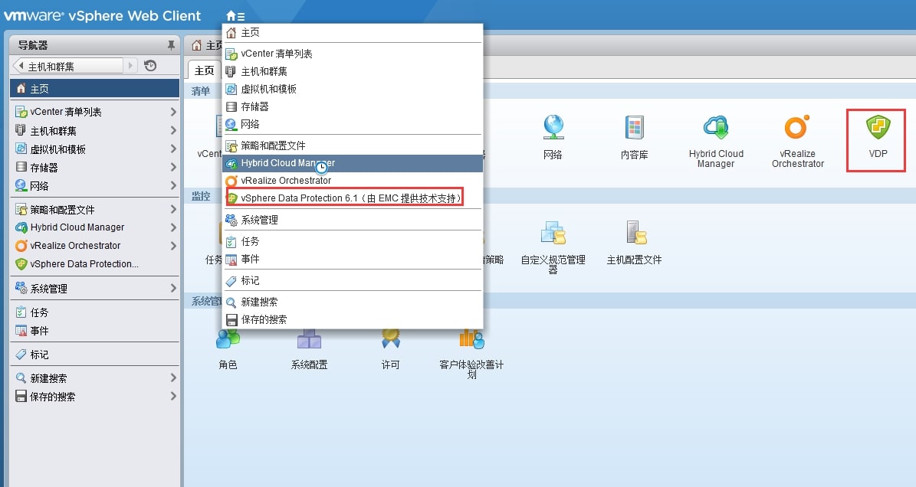Choose 任务 in dropdown menu
The width and height of the screenshot is (916, 487).
coord(353,241)
